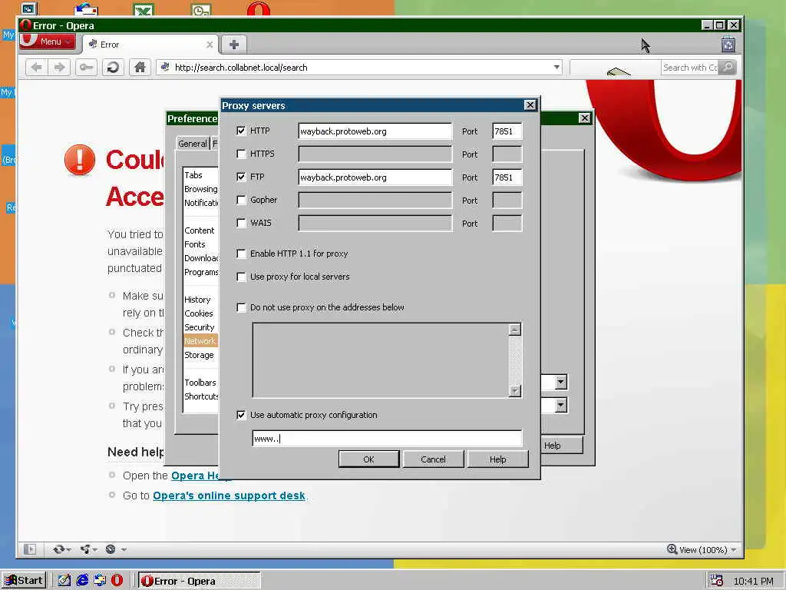Click the automatic proxy configuration URL field
This screenshot has width=786, height=590.
pos(387,439)
